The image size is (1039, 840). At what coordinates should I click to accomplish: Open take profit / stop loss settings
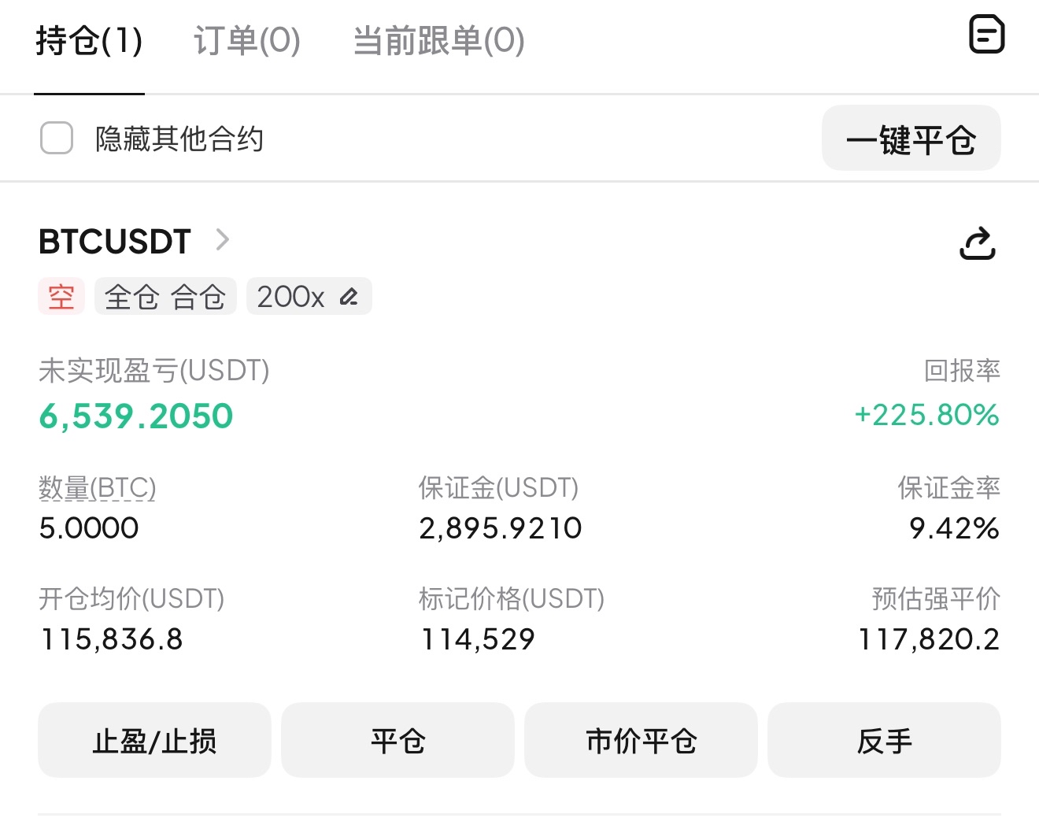coord(154,740)
